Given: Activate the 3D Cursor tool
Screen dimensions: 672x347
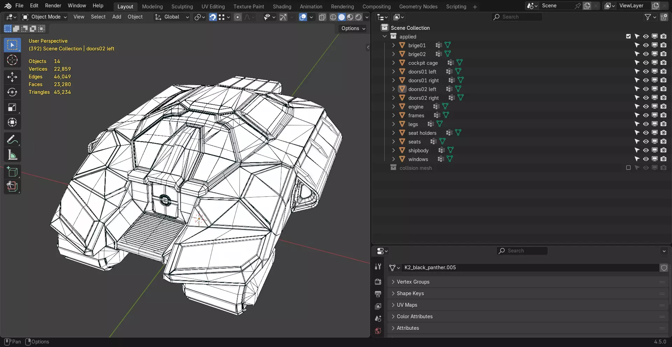Looking at the screenshot, I should point(12,60).
